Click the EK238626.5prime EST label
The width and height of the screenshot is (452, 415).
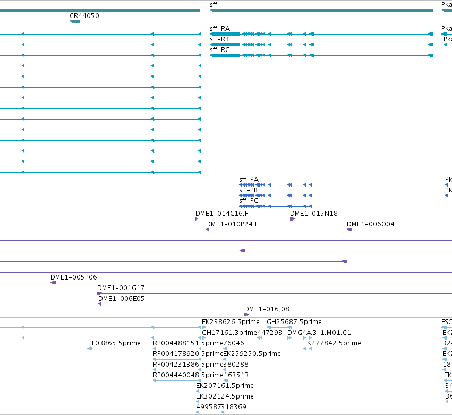[x=231, y=322]
